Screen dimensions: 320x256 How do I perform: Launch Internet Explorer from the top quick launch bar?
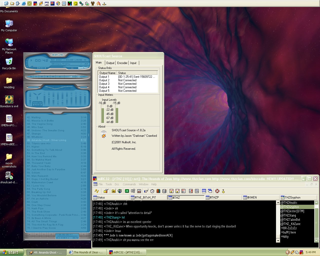(x=24, y=3)
